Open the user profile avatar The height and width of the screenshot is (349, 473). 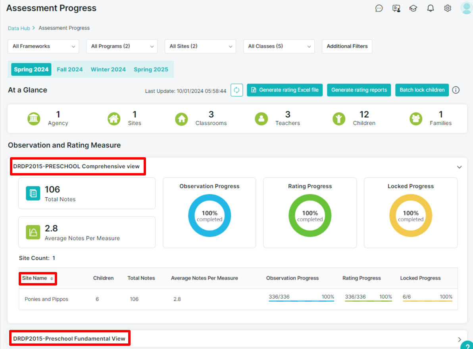pyautogui.click(x=466, y=8)
